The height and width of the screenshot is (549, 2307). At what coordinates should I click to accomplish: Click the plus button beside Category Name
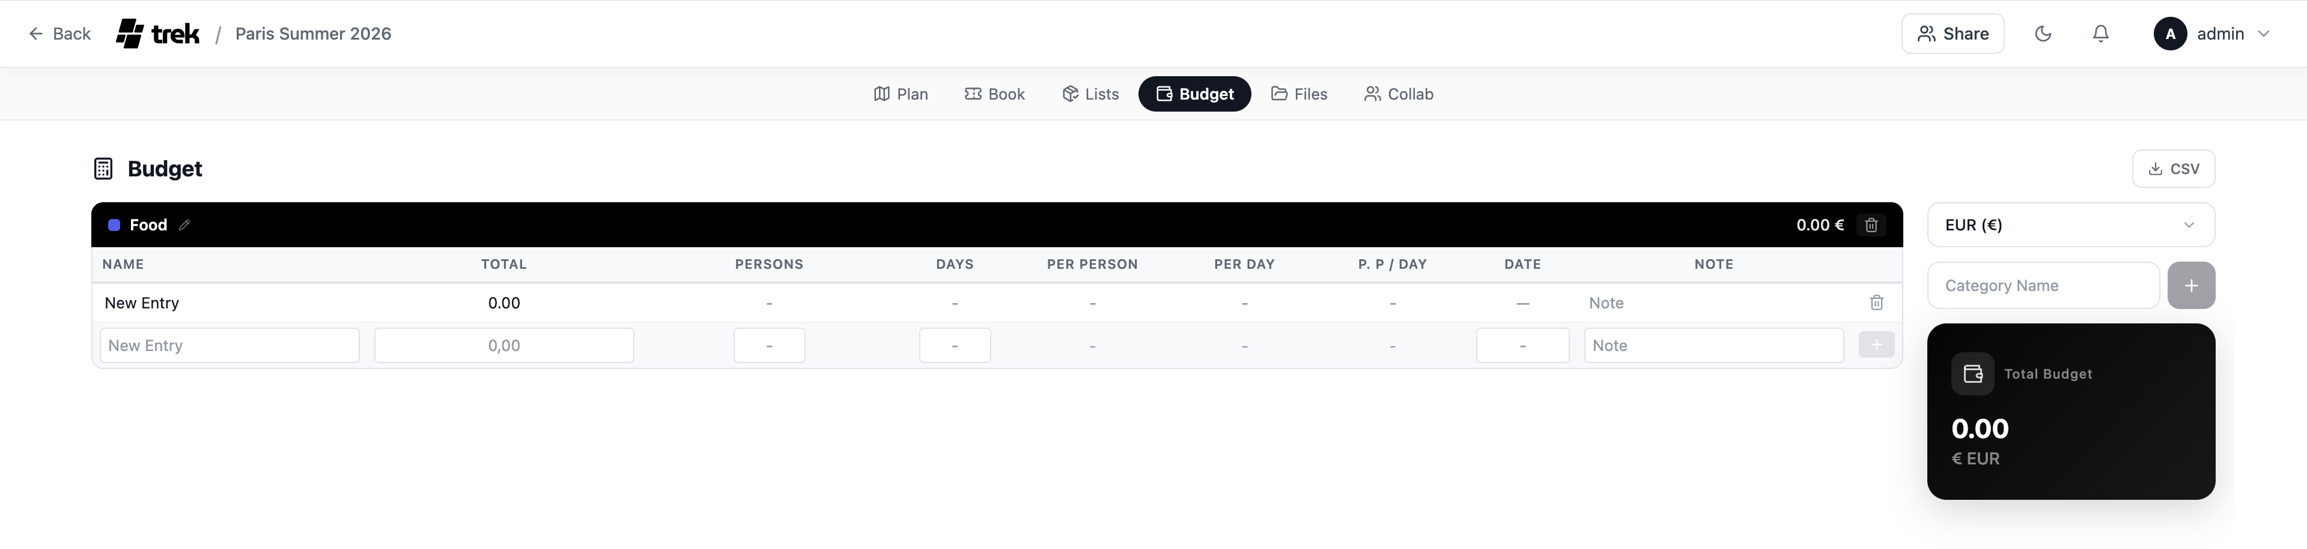(x=2190, y=285)
